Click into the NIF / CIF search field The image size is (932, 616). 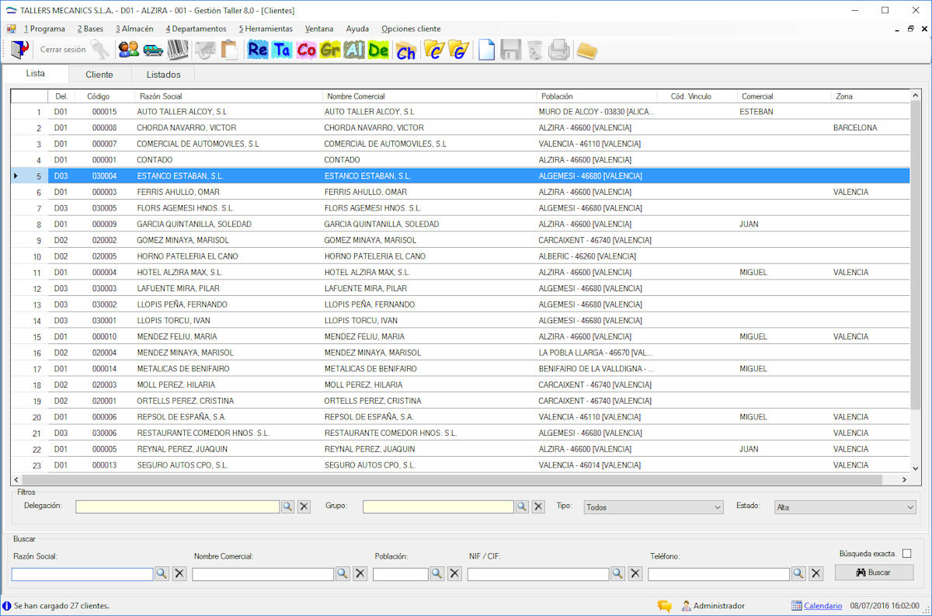coord(538,574)
